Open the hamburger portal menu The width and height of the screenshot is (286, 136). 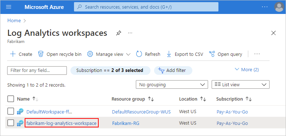click(x=9, y=7)
